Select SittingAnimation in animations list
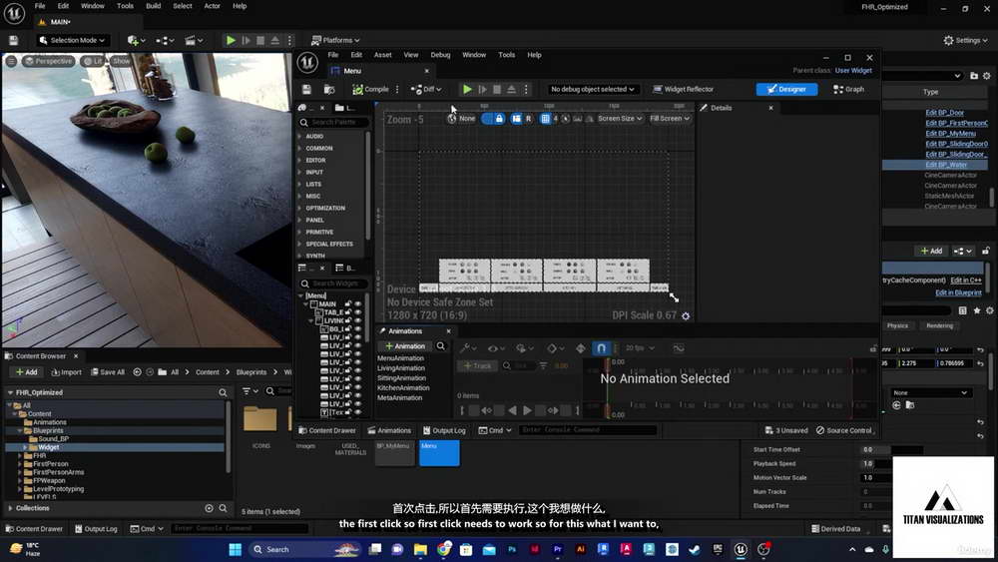Screen dimensions: 998x562 pyautogui.click(x=401, y=378)
